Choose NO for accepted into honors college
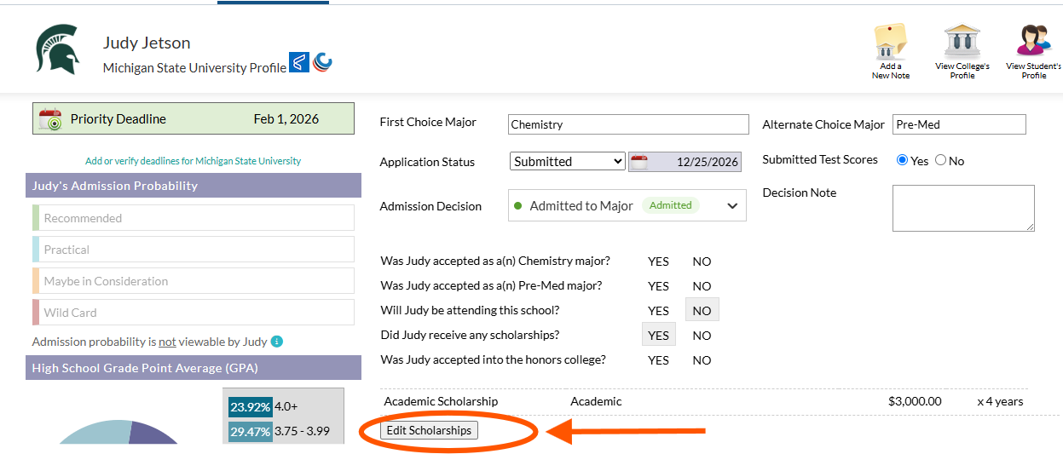The height and width of the screenshot is (454, 1063). pos(702,360)
